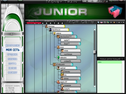Set quality to MED
This screenshot has width=126, height=94.
[90, 1]
